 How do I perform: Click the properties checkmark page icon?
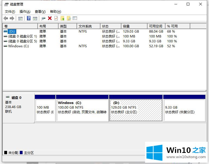pos(56,18)
